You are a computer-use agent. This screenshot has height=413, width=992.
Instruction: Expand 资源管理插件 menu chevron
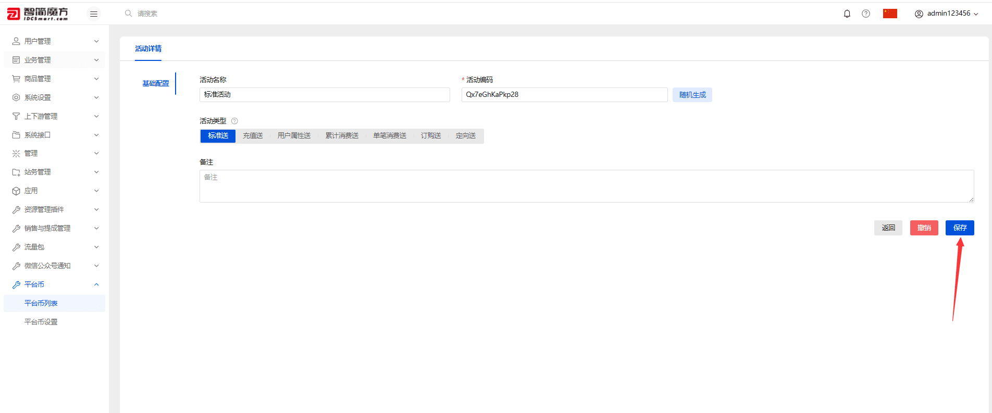[96, 209]
